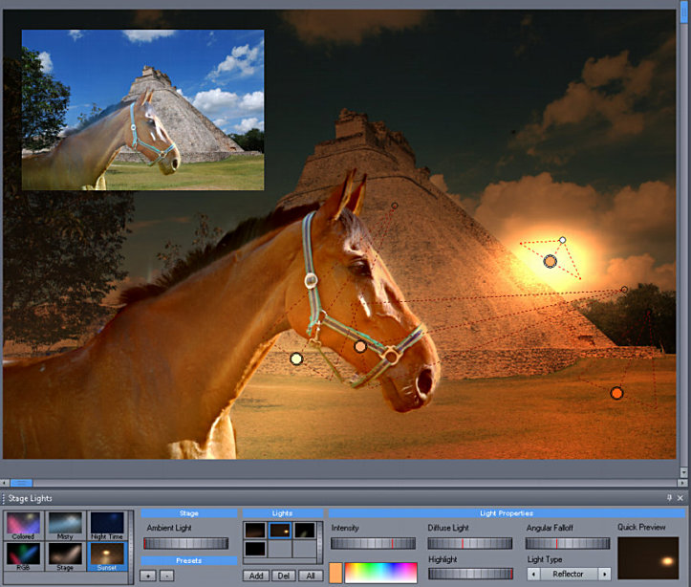Click the Ambient Light slider
The height and width of the screenshot is (587, 691).
coord(188,543)
